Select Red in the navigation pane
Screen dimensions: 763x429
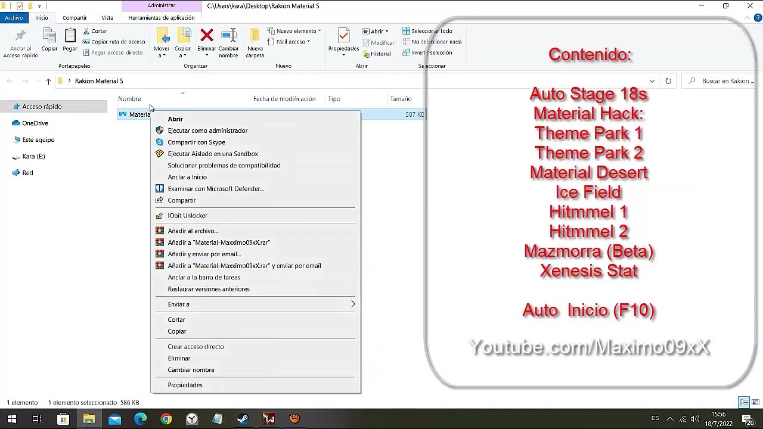[27, 173]
